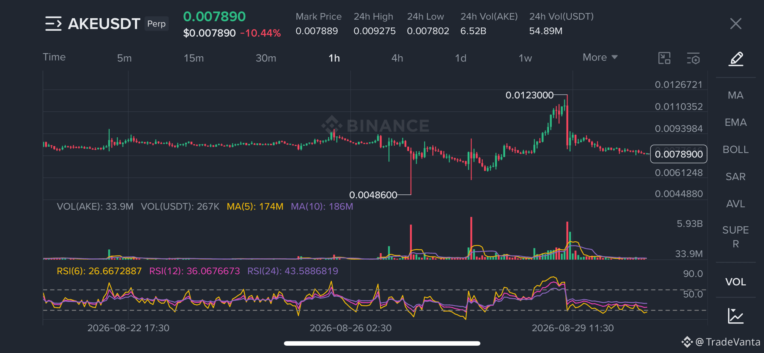Screen dimensions: 764x353
Task: Open the symbol list menu icon
Action: pos(53,23)
